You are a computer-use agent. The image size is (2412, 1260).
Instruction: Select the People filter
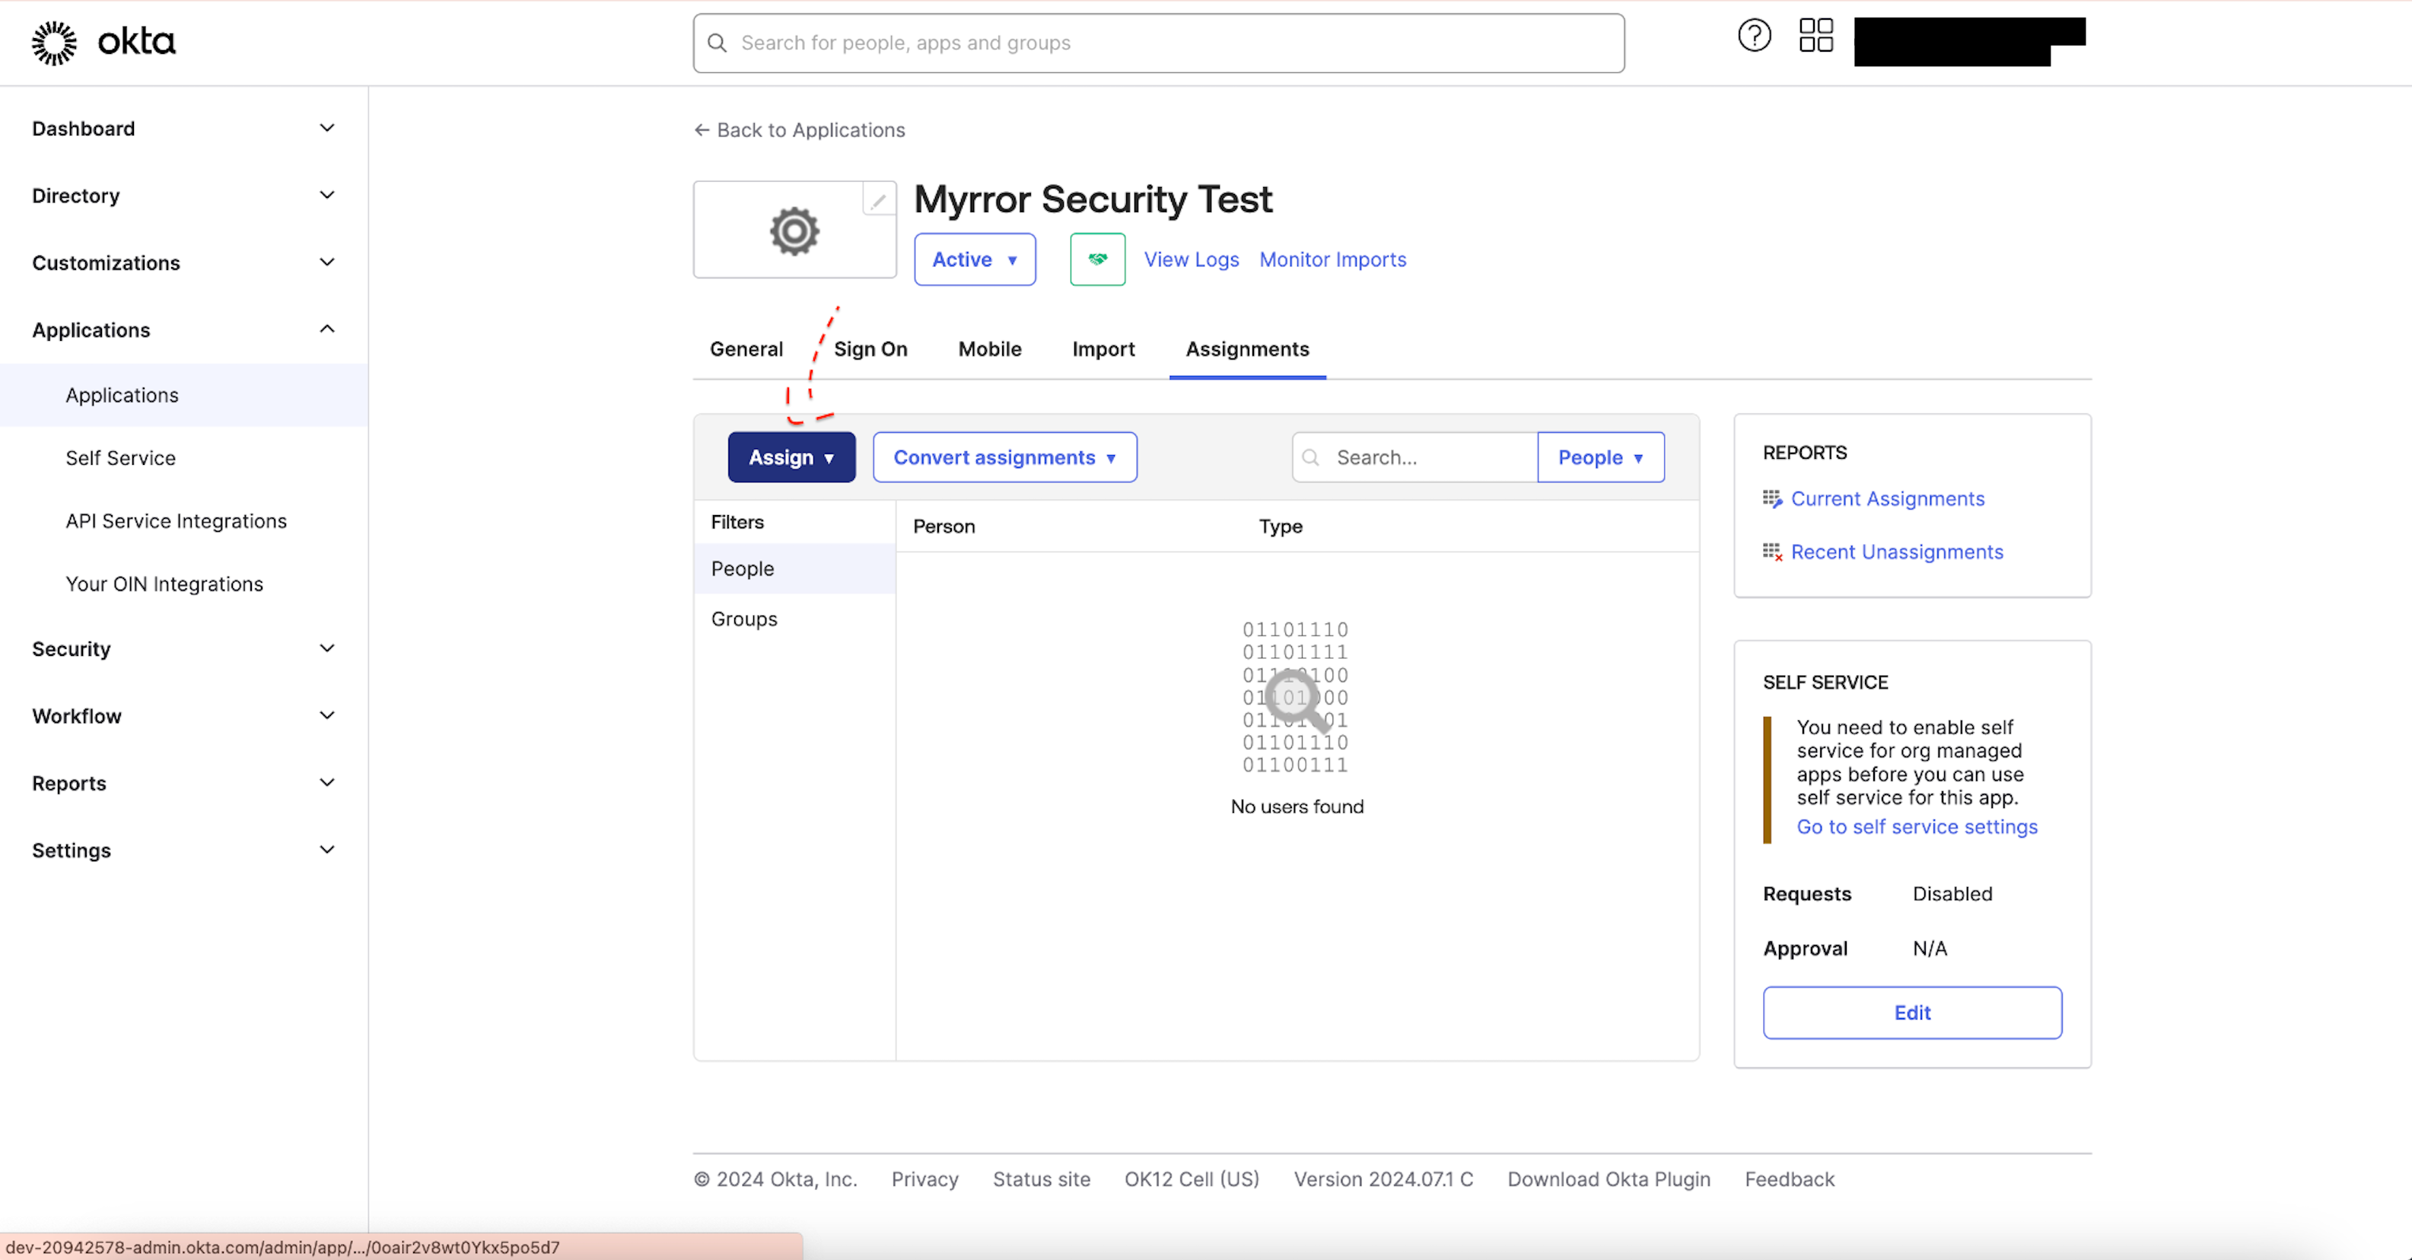[x=794, y=569]
